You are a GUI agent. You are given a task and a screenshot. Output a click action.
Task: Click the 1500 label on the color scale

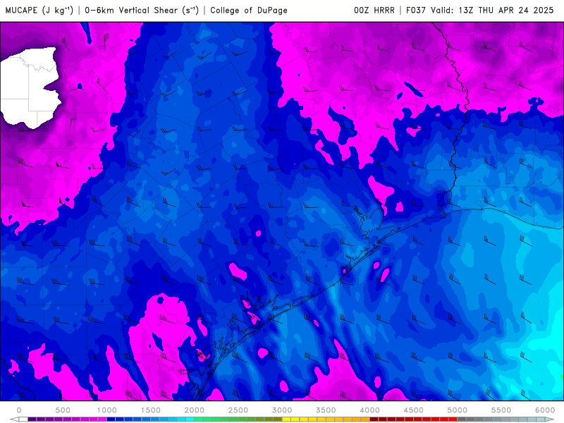(150, 410)
